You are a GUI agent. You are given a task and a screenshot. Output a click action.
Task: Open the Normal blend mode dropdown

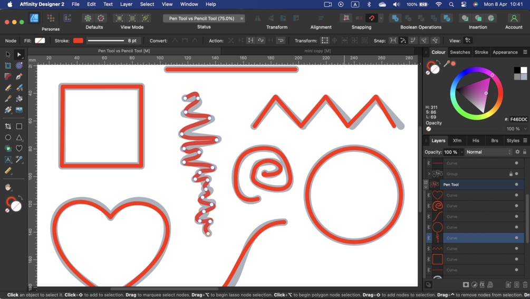489,152
